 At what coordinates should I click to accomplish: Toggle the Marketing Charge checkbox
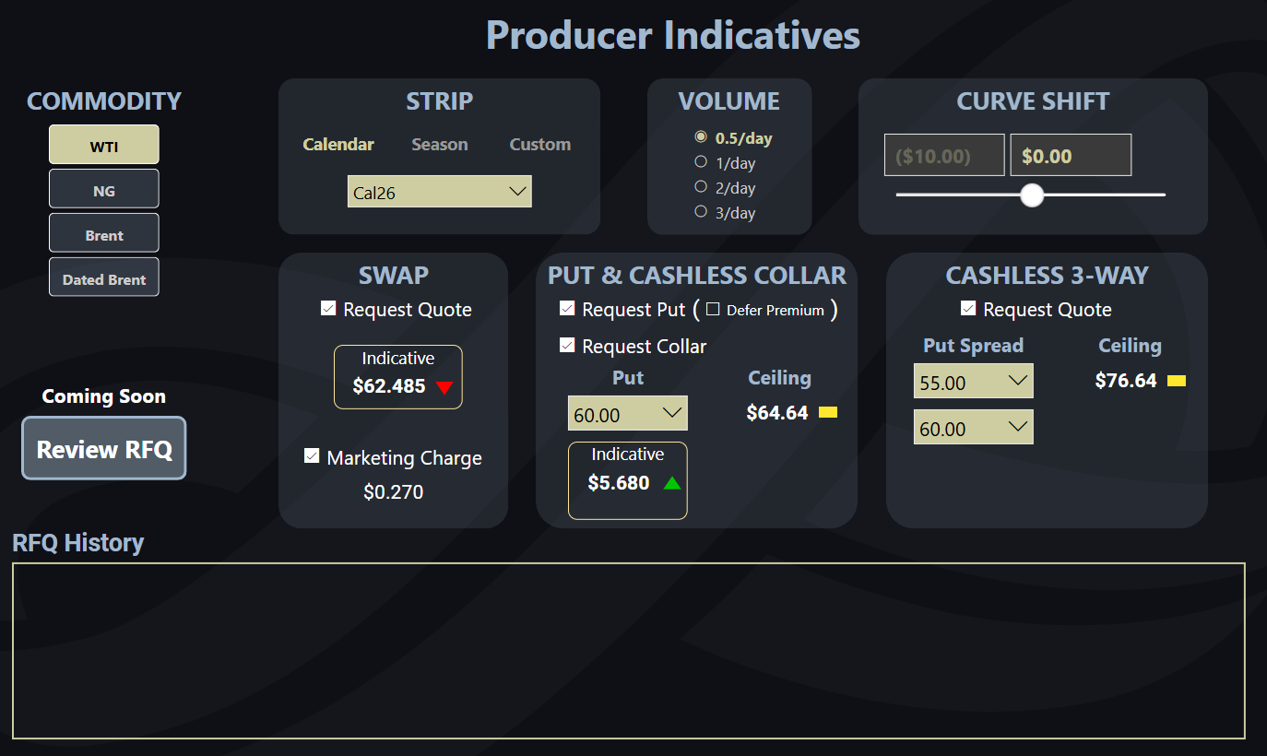coord(312,456)
